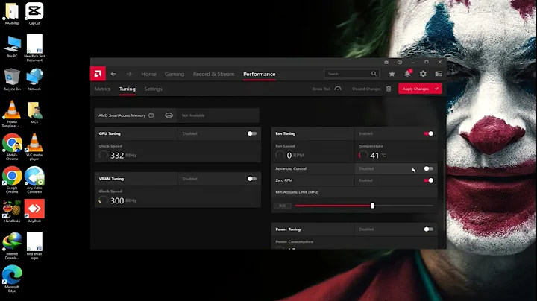
Task: Open the sidebar layout panel icon
Action: pyautogui.click(x=439, y=74)
